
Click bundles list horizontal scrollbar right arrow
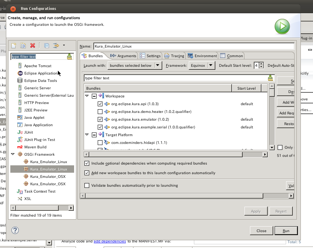[265, 155]
